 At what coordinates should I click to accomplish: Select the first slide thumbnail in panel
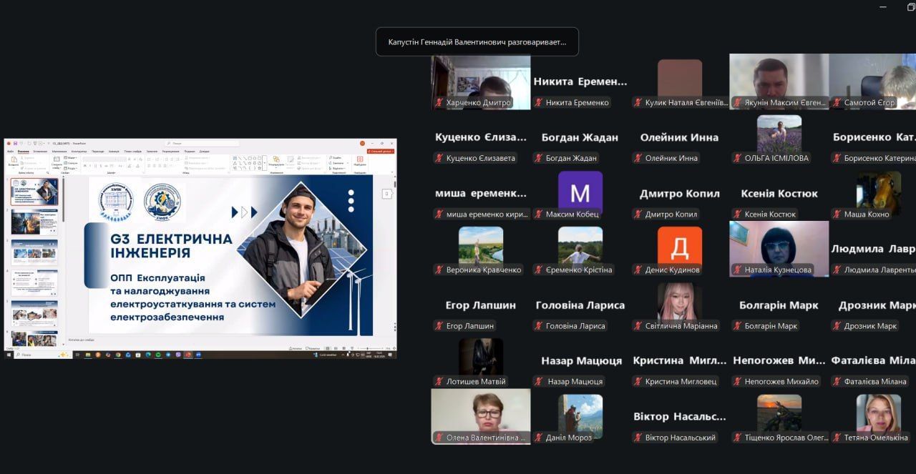[34, 192]
